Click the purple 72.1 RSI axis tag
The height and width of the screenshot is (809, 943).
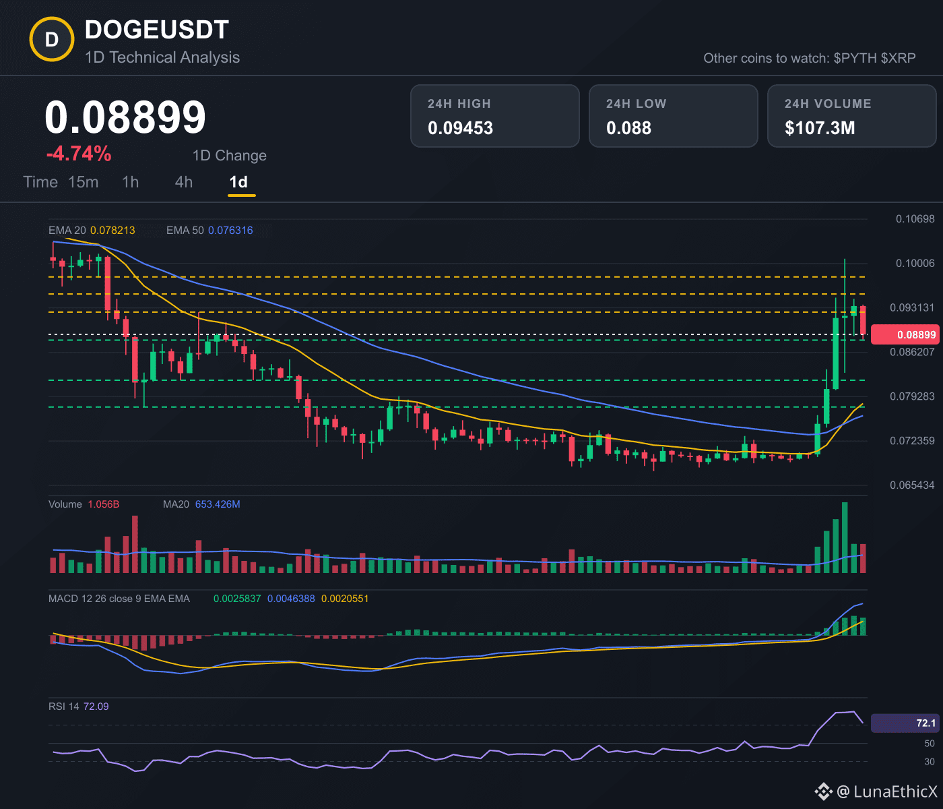905,723
